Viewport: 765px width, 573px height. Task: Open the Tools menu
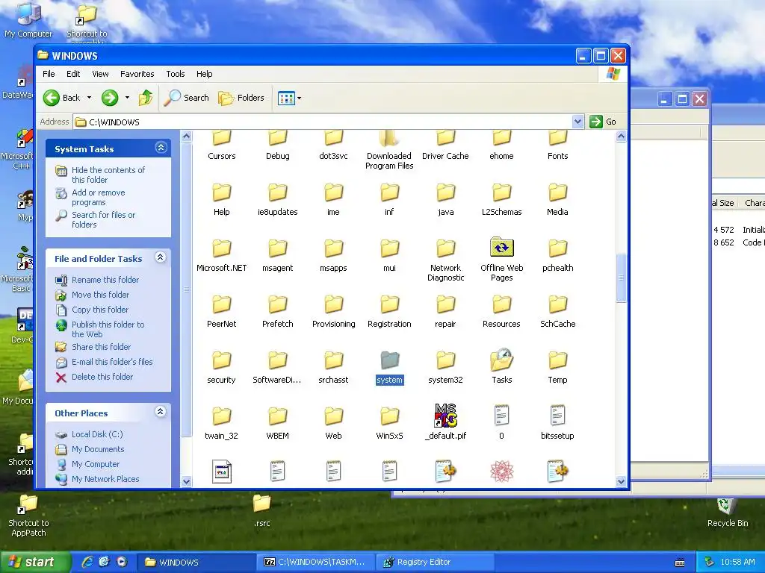[x=175, y=74]
